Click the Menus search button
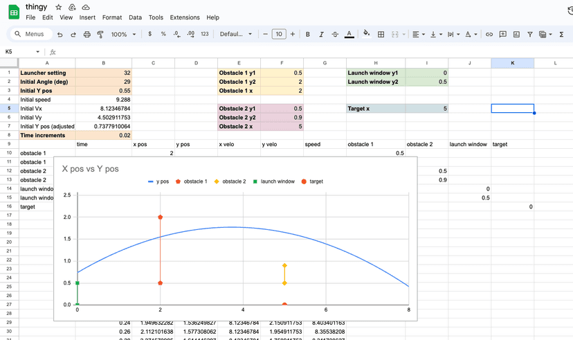This screenshot has height=340, width=573. pyautogui.click(x=29, y=34)
